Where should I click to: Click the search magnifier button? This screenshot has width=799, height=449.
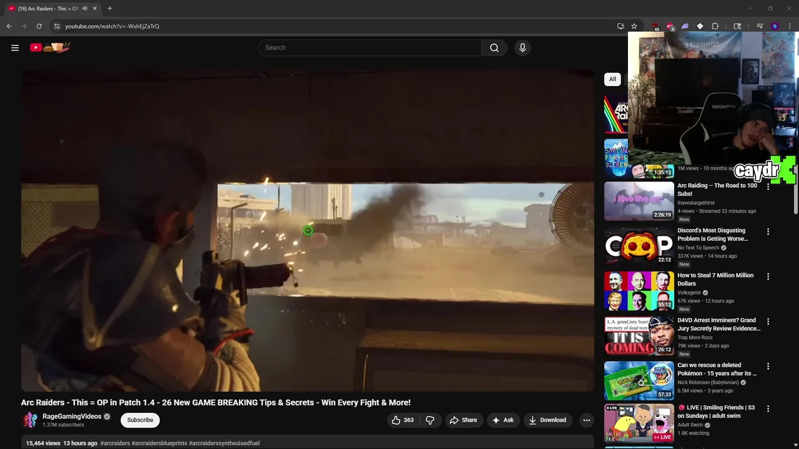coord(494,47)
